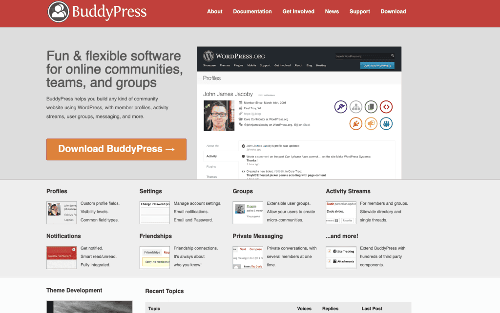Click the megaphone announcement badge icon
500x313 pixels.
(371, 124)
